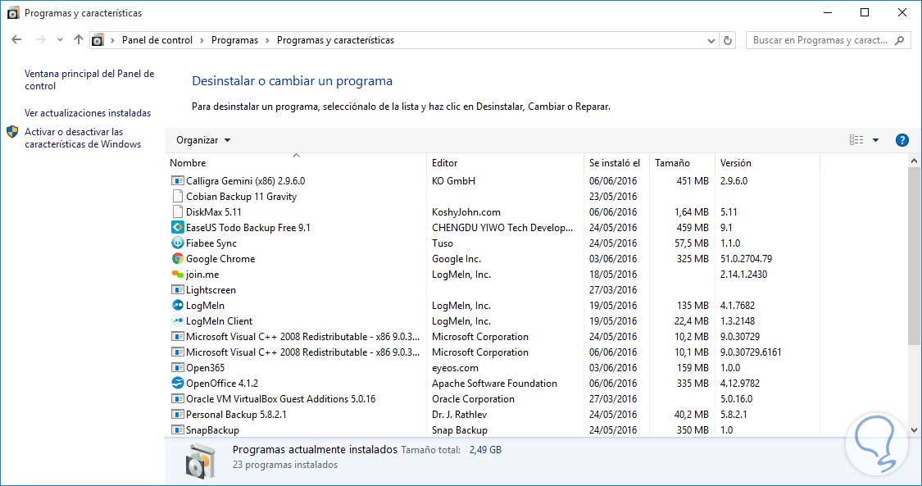
Task: Click the Oracle VM VirtualBox Guest Additions icon
Action: coord(178,399)
